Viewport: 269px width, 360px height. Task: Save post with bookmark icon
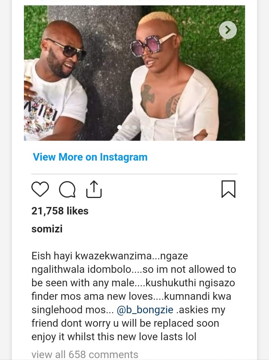[x=228, y=189]
